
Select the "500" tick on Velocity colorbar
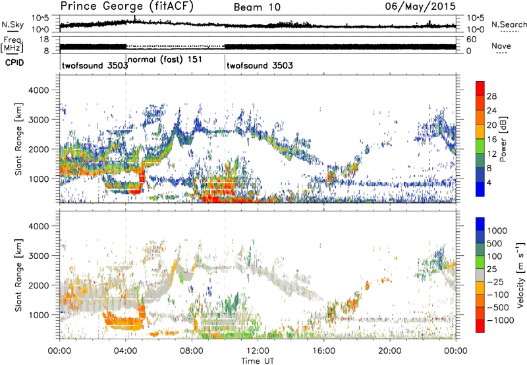(495, 244)
